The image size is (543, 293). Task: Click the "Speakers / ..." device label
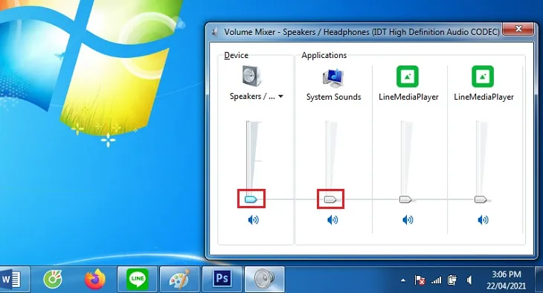252,97
